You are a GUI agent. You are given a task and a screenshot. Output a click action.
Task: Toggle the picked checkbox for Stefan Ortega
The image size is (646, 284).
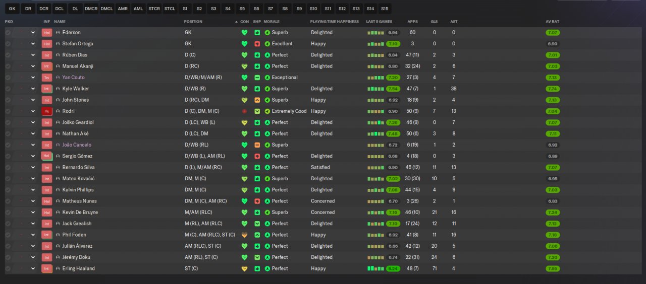point(8,44)
